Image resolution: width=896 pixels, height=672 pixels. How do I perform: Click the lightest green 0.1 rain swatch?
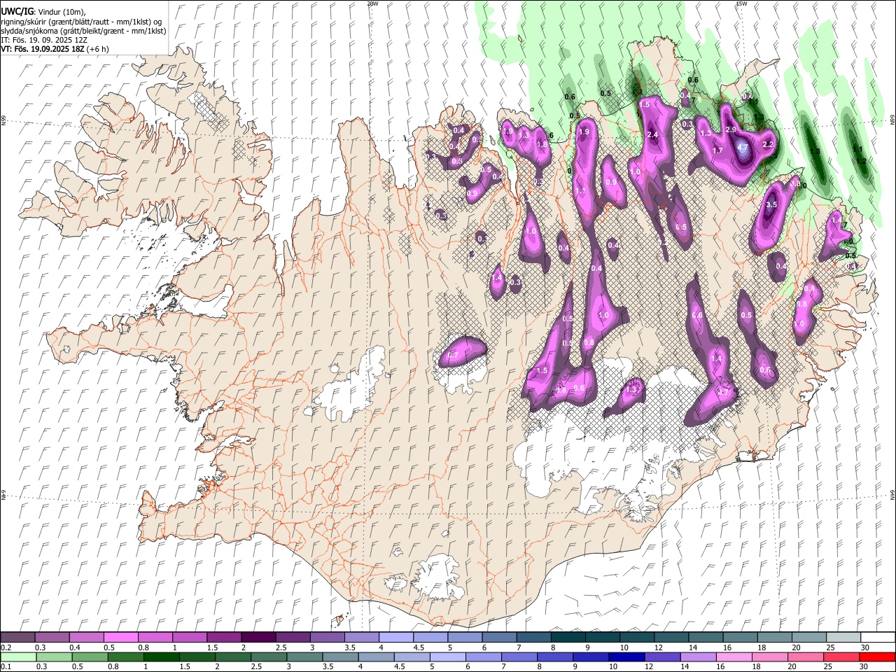coord(18,657)
